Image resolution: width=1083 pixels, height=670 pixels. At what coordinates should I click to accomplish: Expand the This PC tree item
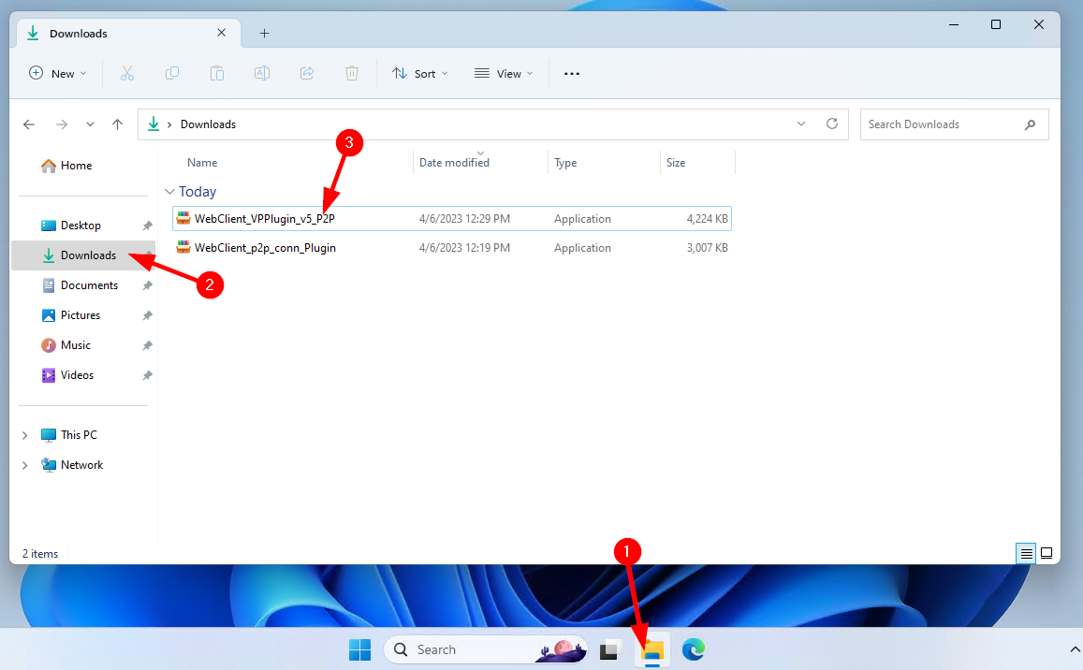pos(24,434)
